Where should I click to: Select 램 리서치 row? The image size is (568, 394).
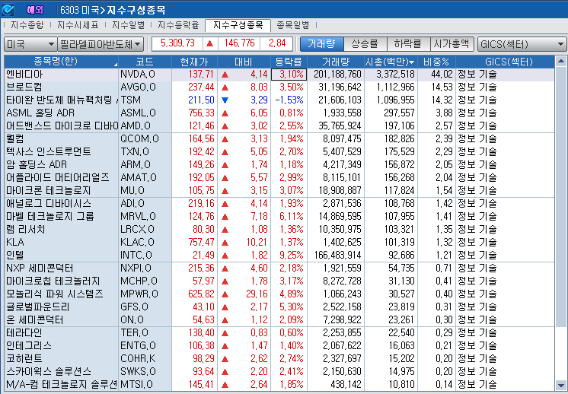[279, 230]
